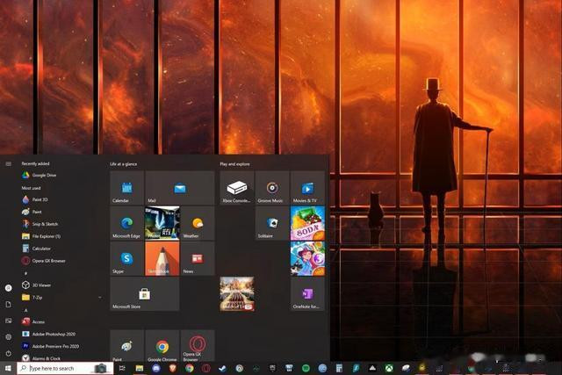Open Microsoft Store on the taskbar

289,368
